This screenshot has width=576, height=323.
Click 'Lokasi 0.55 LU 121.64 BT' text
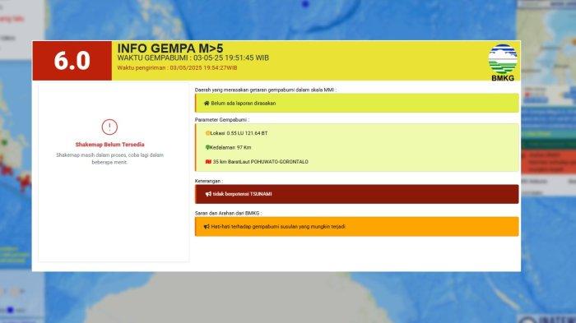click(x=239, y=133)
